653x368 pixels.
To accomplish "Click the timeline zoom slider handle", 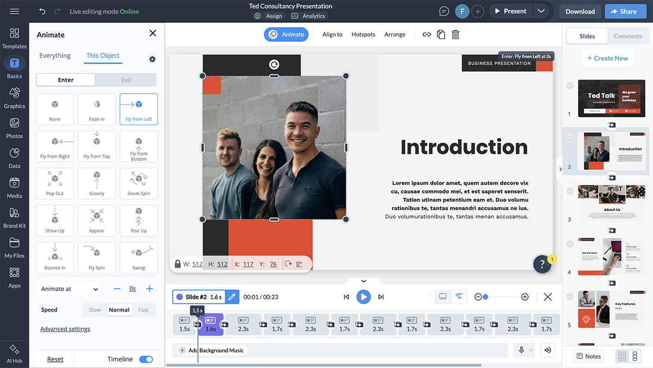I will pyautogui.click(x=485, y=297).
